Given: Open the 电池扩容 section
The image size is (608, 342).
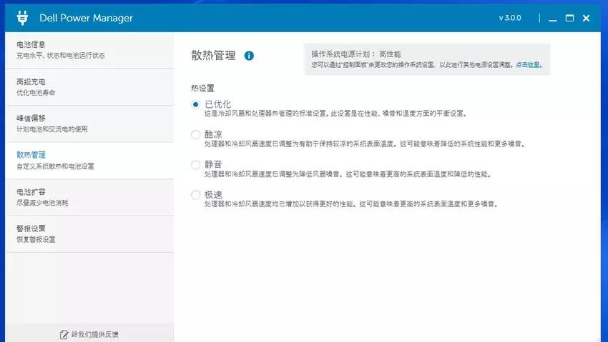Looking at the screenshot, I should (89, 197).
